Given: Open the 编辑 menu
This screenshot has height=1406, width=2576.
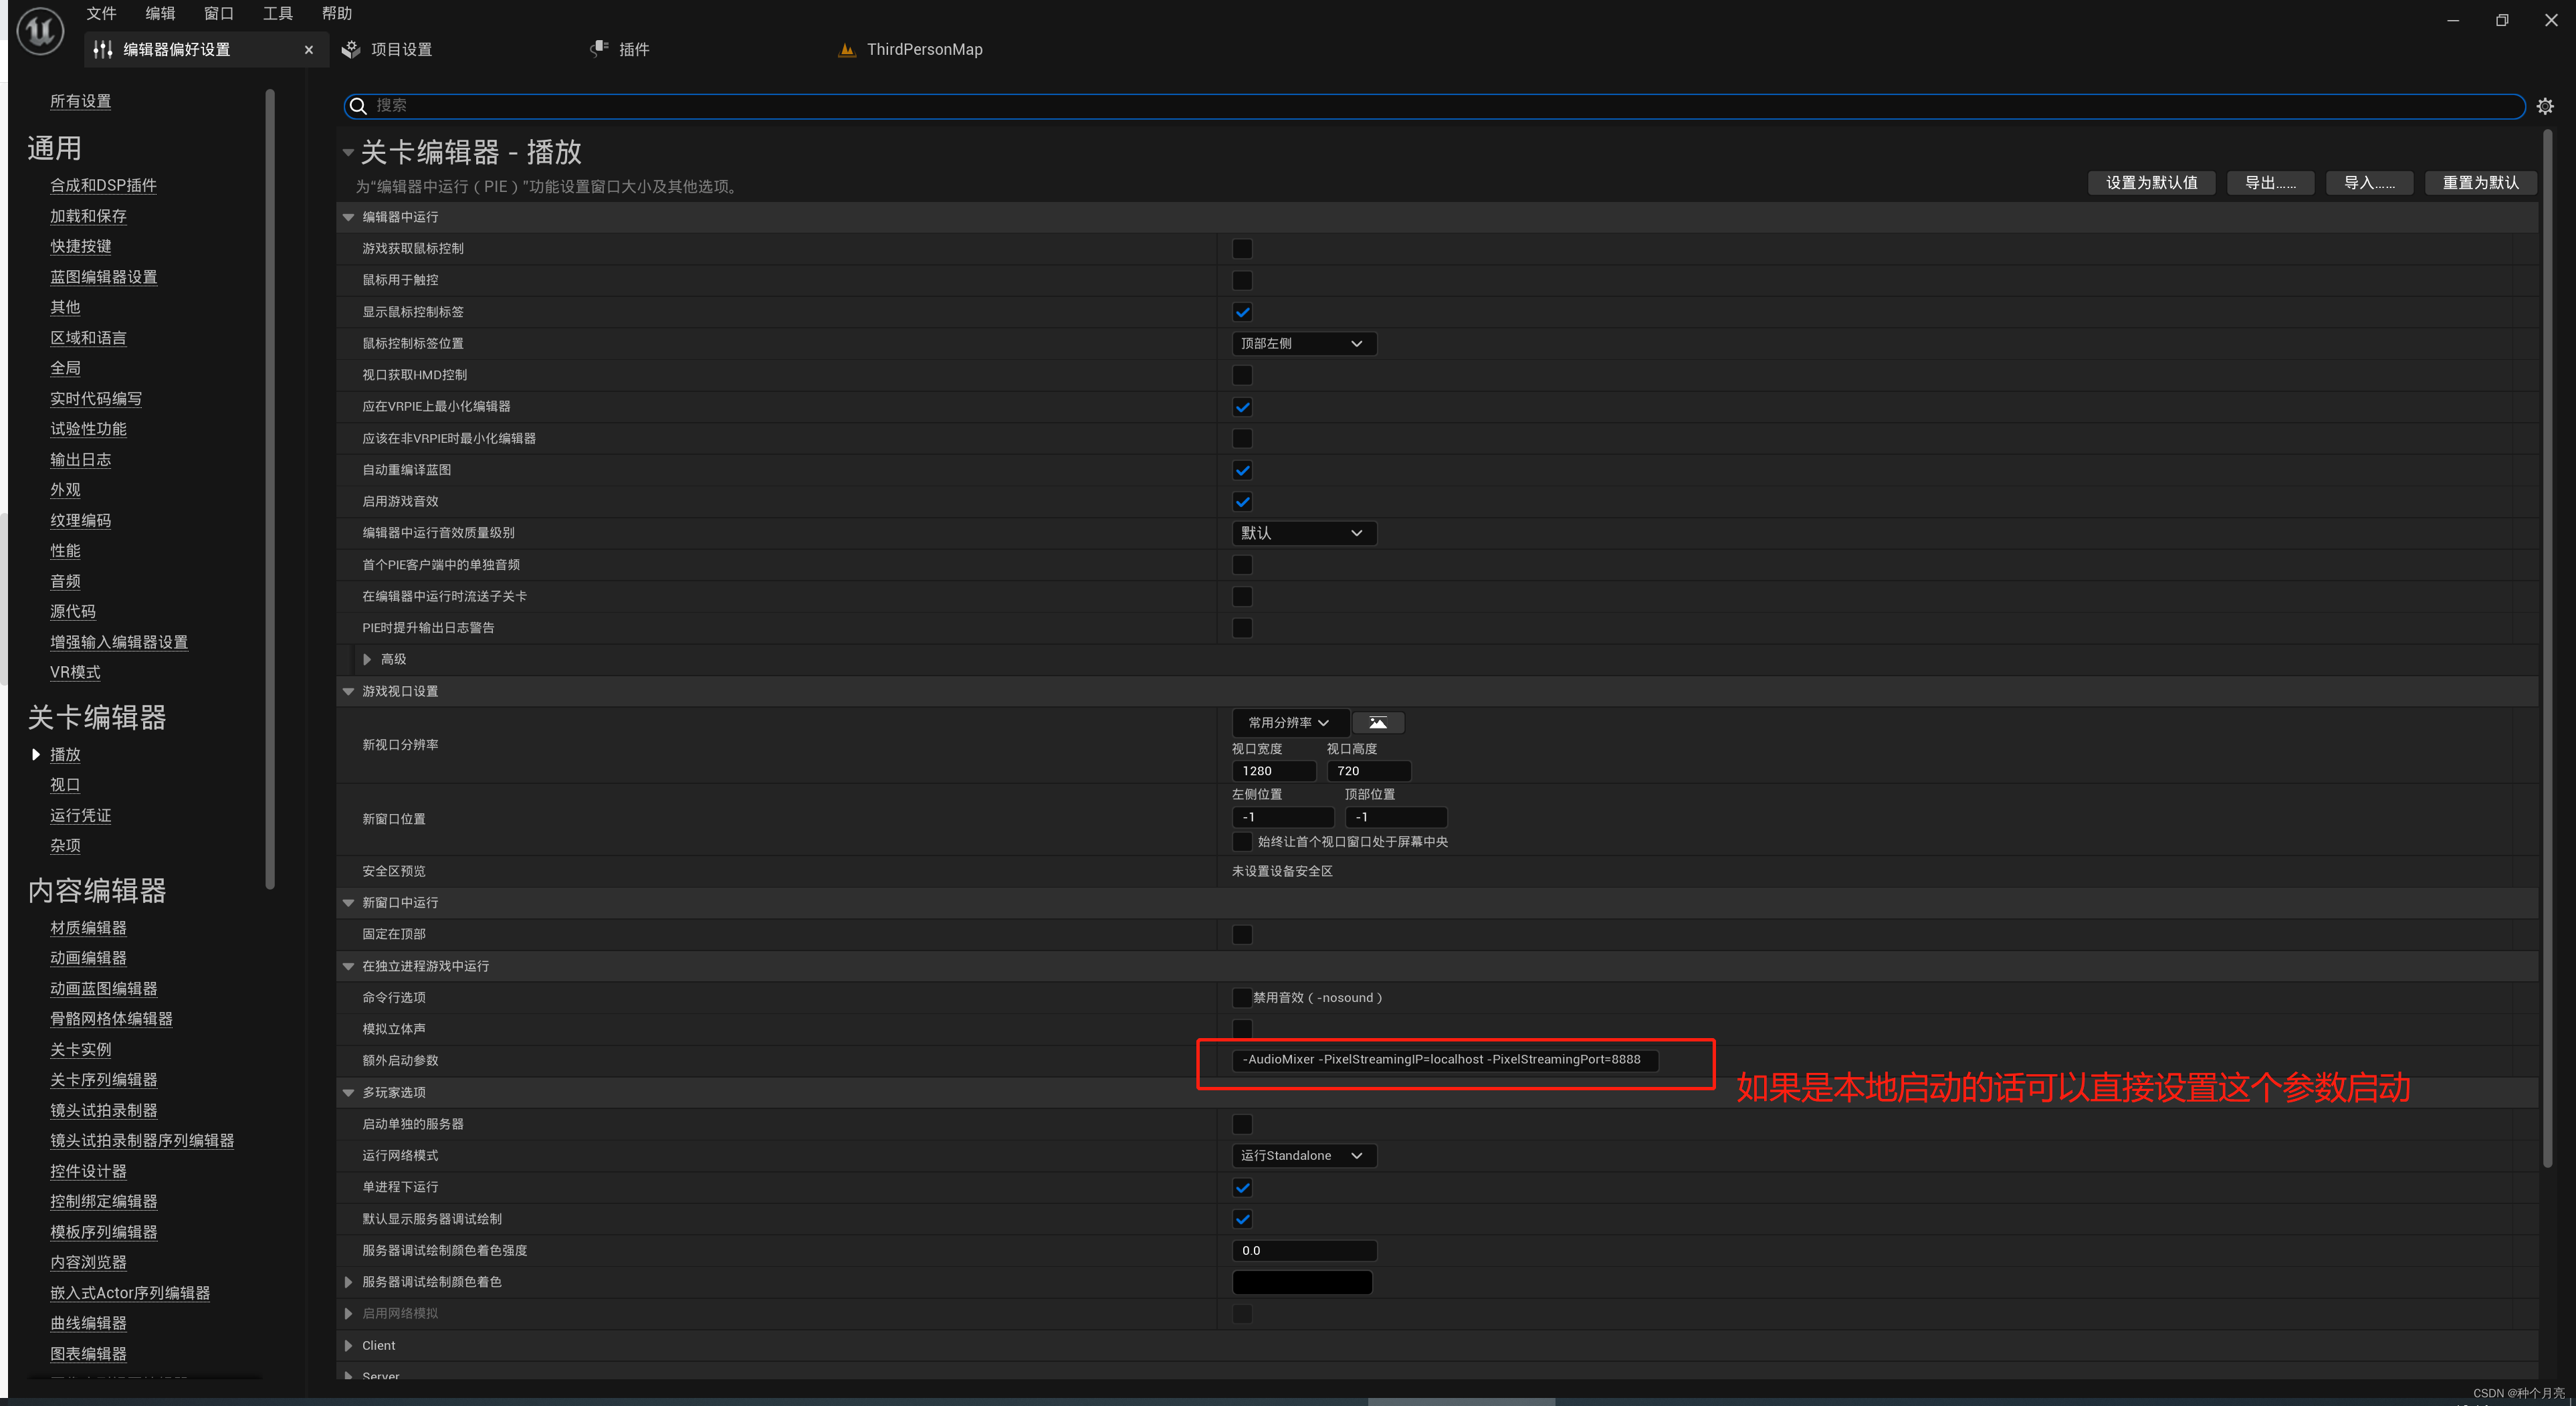Looking at the screenshot, I should [160, 13].
